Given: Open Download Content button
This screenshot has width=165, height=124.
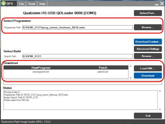Looking at the screenshot, I should (148, 42).
